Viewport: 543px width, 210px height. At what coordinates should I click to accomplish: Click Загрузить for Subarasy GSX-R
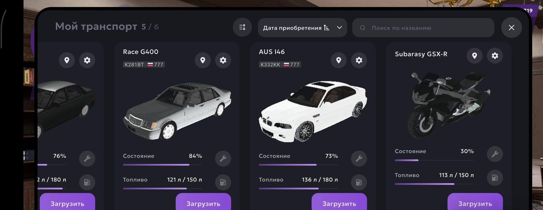coord(475,203)
